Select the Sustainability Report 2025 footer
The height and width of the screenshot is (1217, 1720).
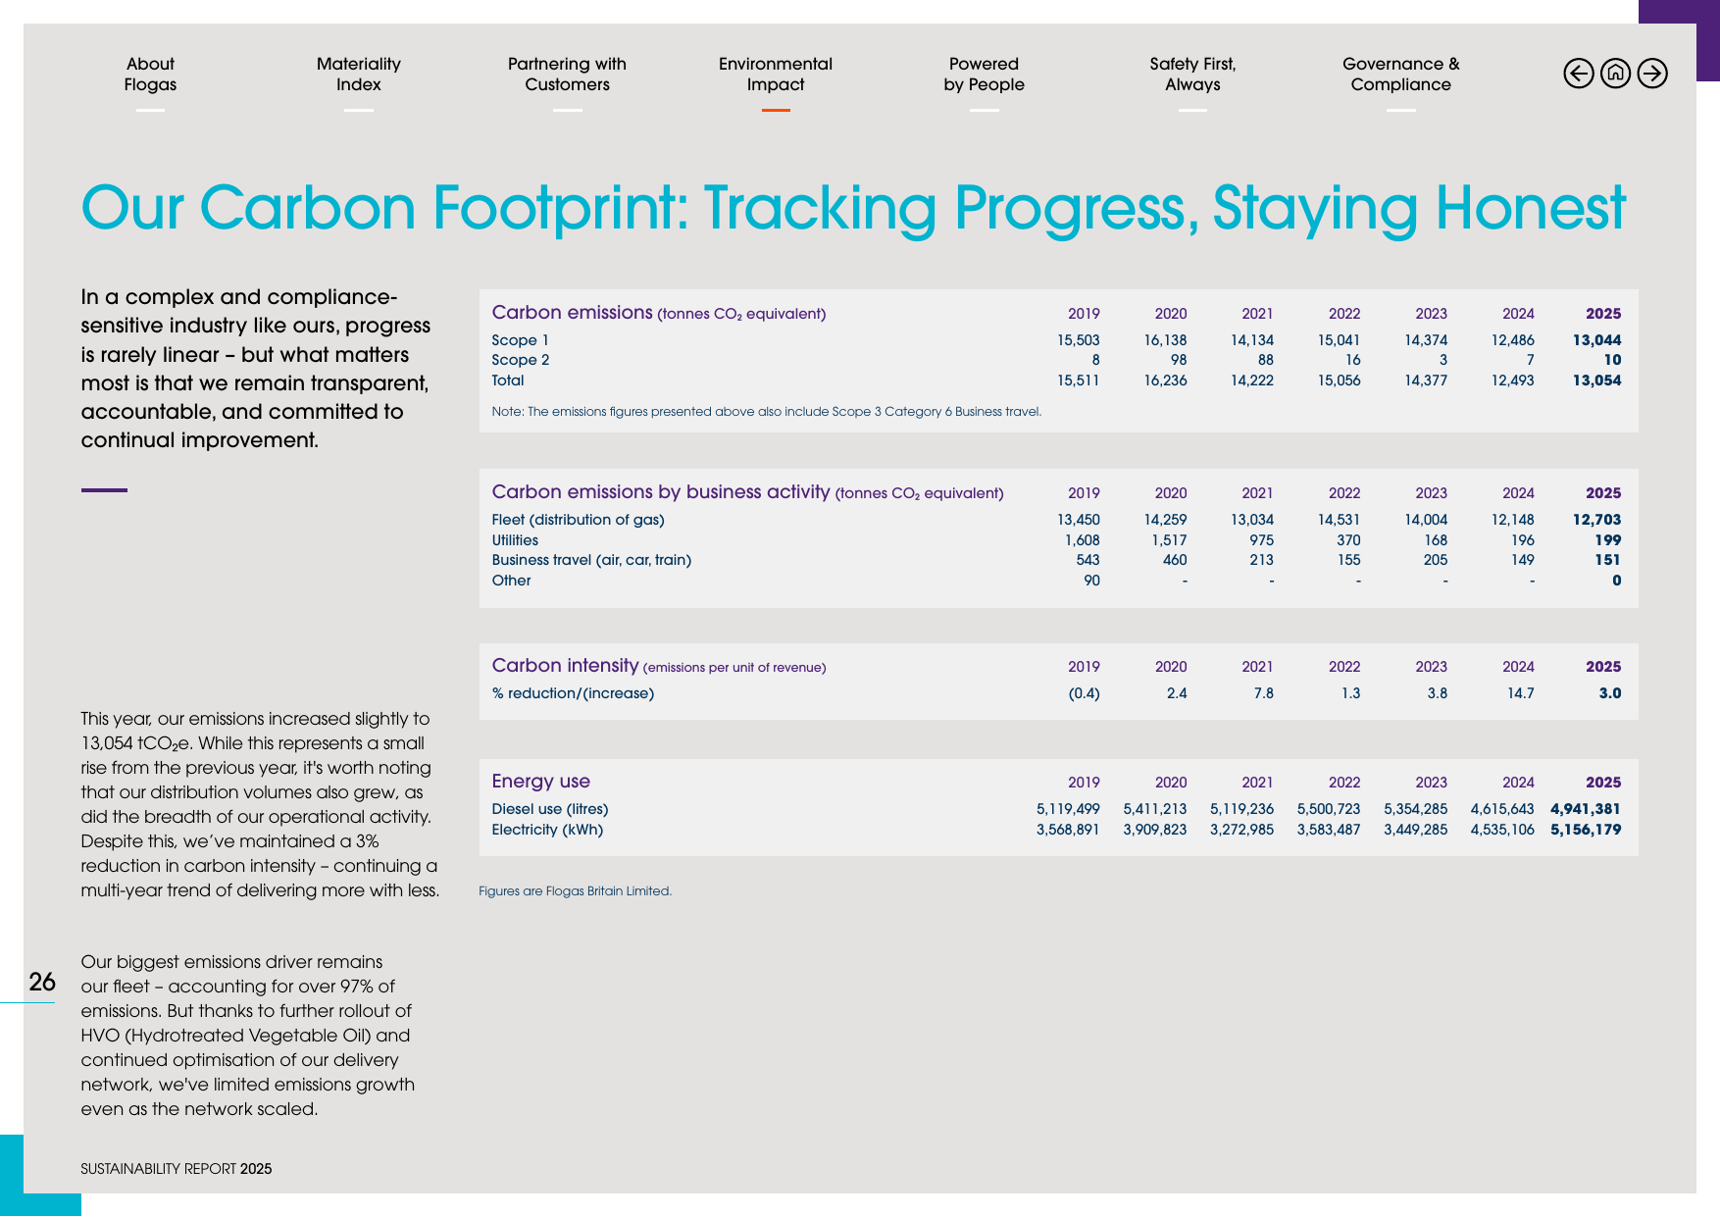(177, 1169)
